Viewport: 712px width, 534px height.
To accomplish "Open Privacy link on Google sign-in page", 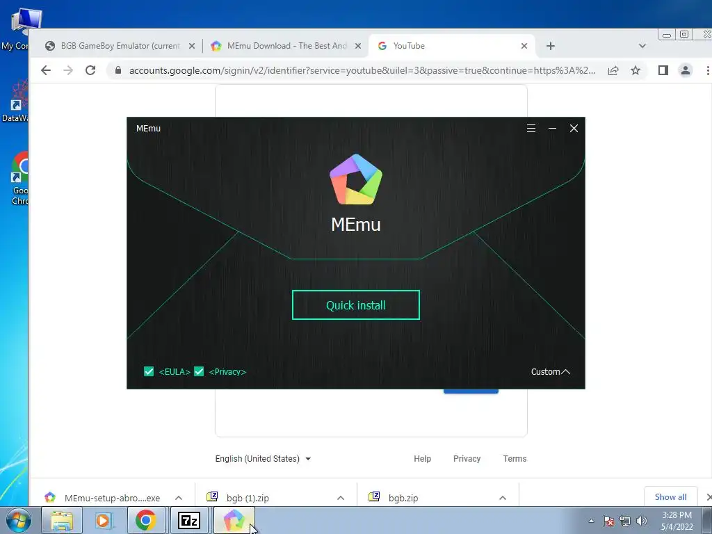I will [467, 459].
